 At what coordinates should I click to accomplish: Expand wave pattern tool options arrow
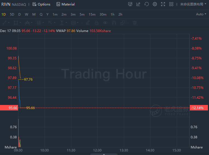tap(32, 23)
